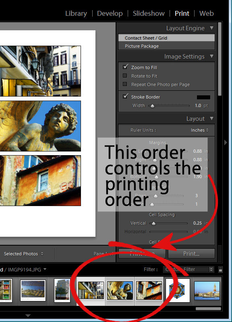Select the hexagonal tile filmstrip thumbnail

[178, 290]
